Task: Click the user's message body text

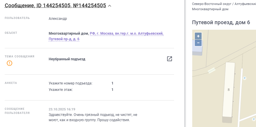Action: point(92,117)
